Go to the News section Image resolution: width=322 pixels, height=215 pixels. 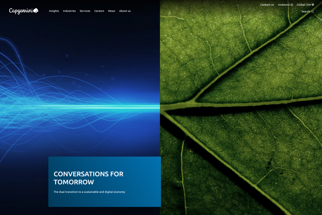coord(112,11)
